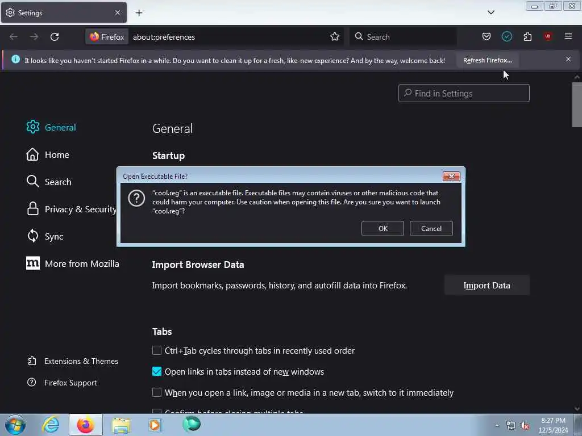Open the List all tabs dropdown
582x436 pixels.
pos(490,12)
